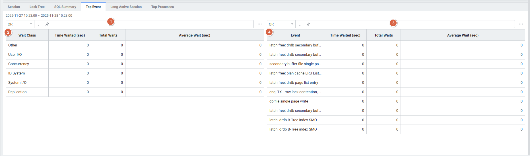Go to SQL Summary tab
This screenshot has width=530, height=156.
pyautogui.click(x=65, y=7)
